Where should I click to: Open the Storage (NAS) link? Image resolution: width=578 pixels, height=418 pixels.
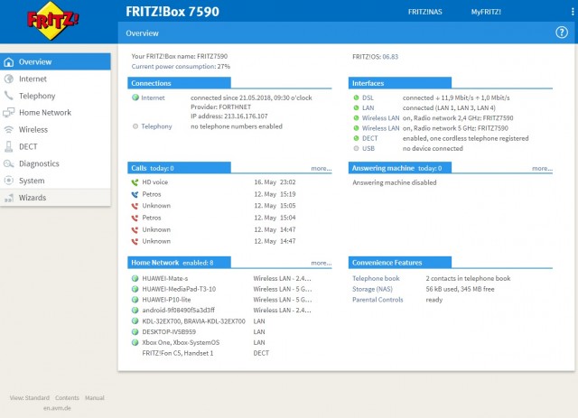point(372,289)
